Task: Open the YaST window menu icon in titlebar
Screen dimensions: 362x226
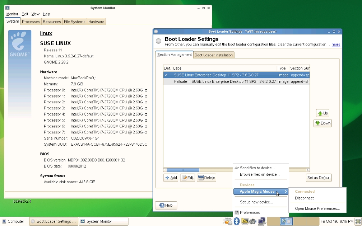Action: coord(156,31)
